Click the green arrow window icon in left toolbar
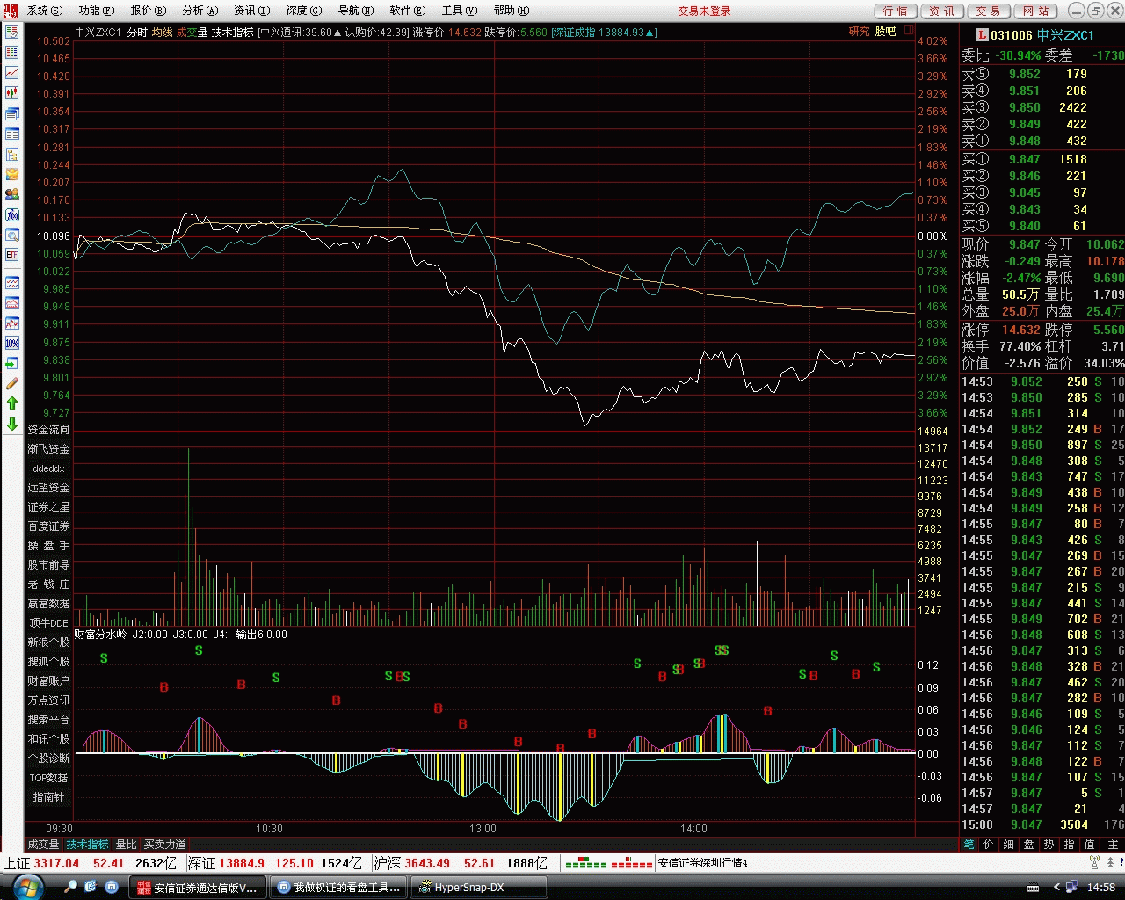This screenshot has height=900, width=1125. click(12, 363)
